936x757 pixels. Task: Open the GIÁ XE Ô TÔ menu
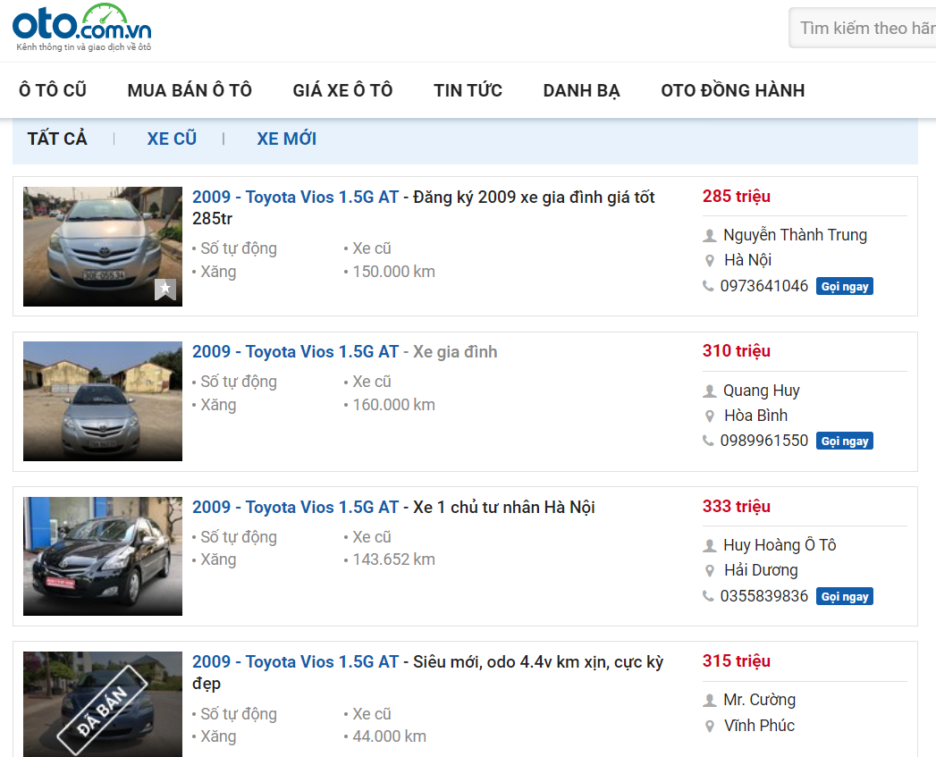342,90
